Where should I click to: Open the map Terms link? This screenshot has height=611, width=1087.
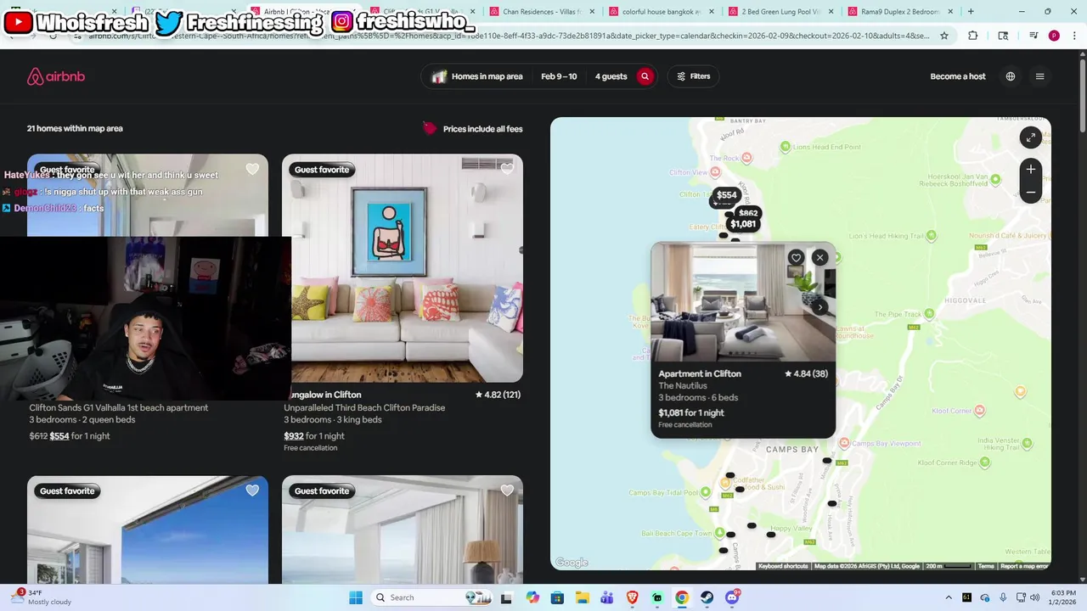tap(985, 566)
